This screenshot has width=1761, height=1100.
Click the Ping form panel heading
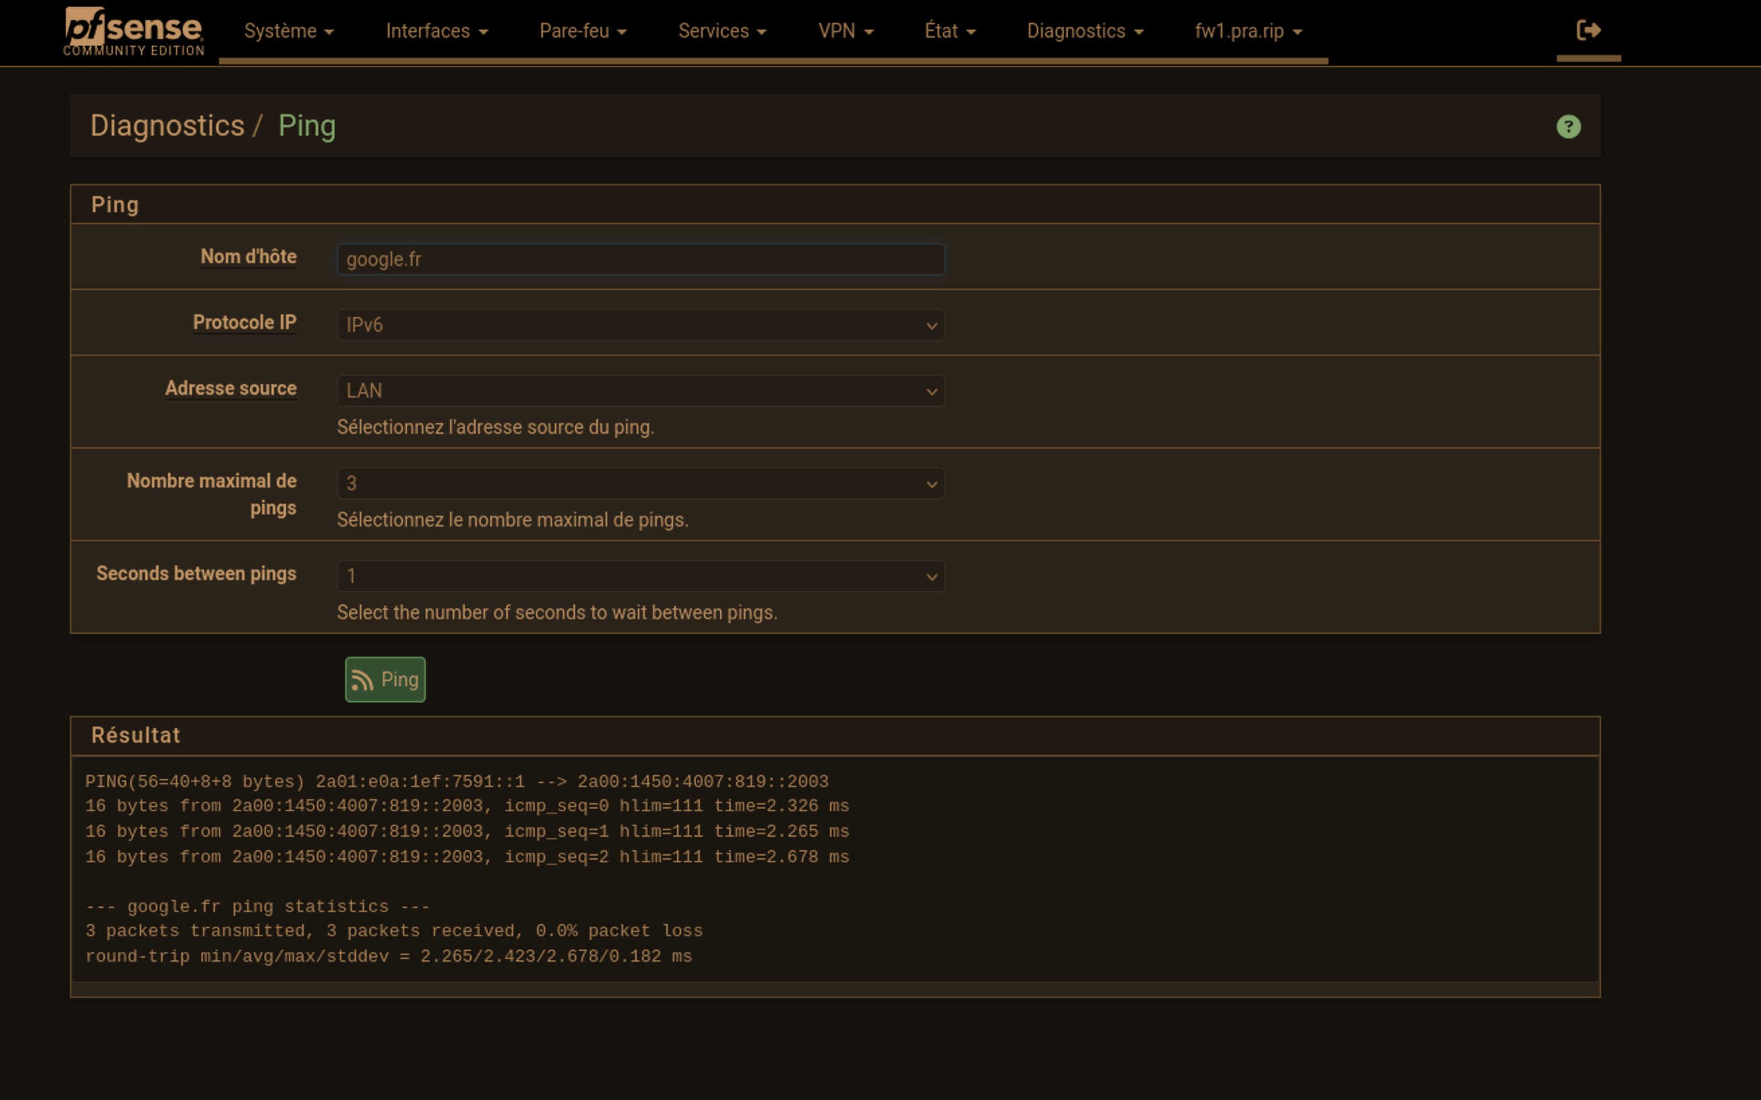click(115, 205)
